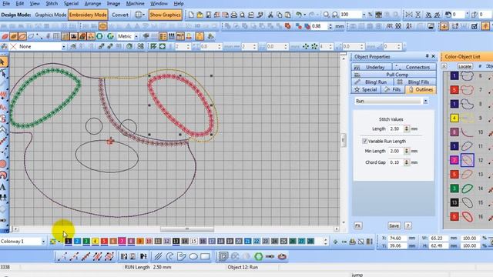Click the stitch Length value field
493x277 pixels.
click(395, 128)
